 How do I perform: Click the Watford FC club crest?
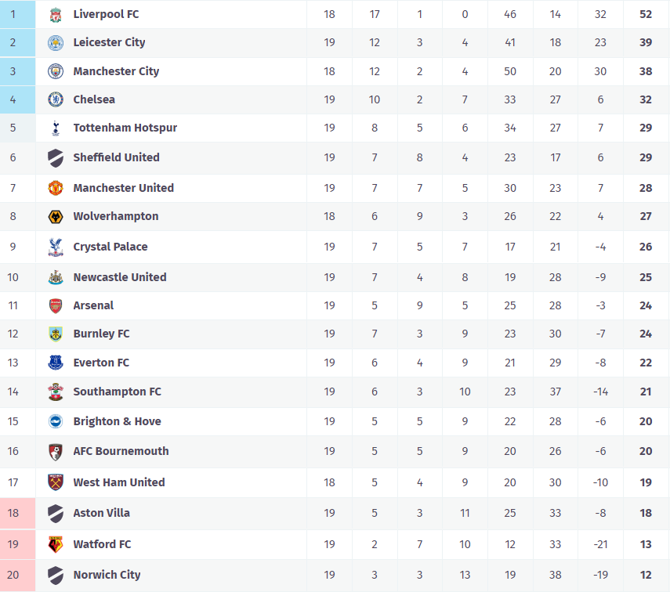(x=56, y=544)
